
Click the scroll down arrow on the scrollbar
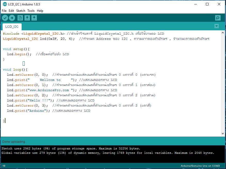(x=223, y=133)
